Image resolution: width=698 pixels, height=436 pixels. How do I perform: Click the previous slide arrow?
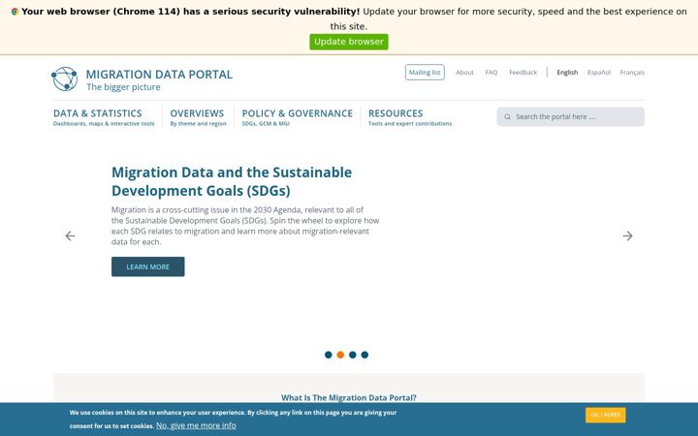click(x=71, y=235)
